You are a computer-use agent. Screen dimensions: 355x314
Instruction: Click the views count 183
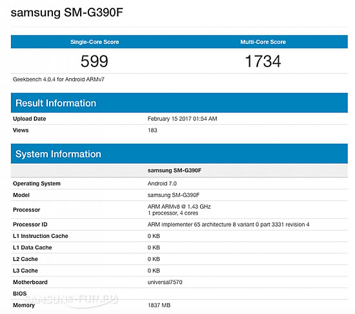[152, 131]
